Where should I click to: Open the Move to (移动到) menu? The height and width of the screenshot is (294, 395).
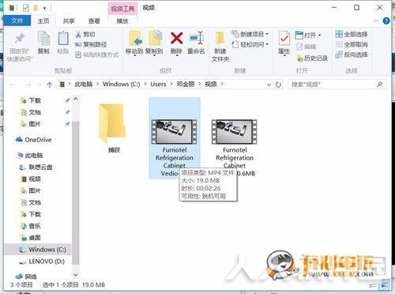pos(134,43)
